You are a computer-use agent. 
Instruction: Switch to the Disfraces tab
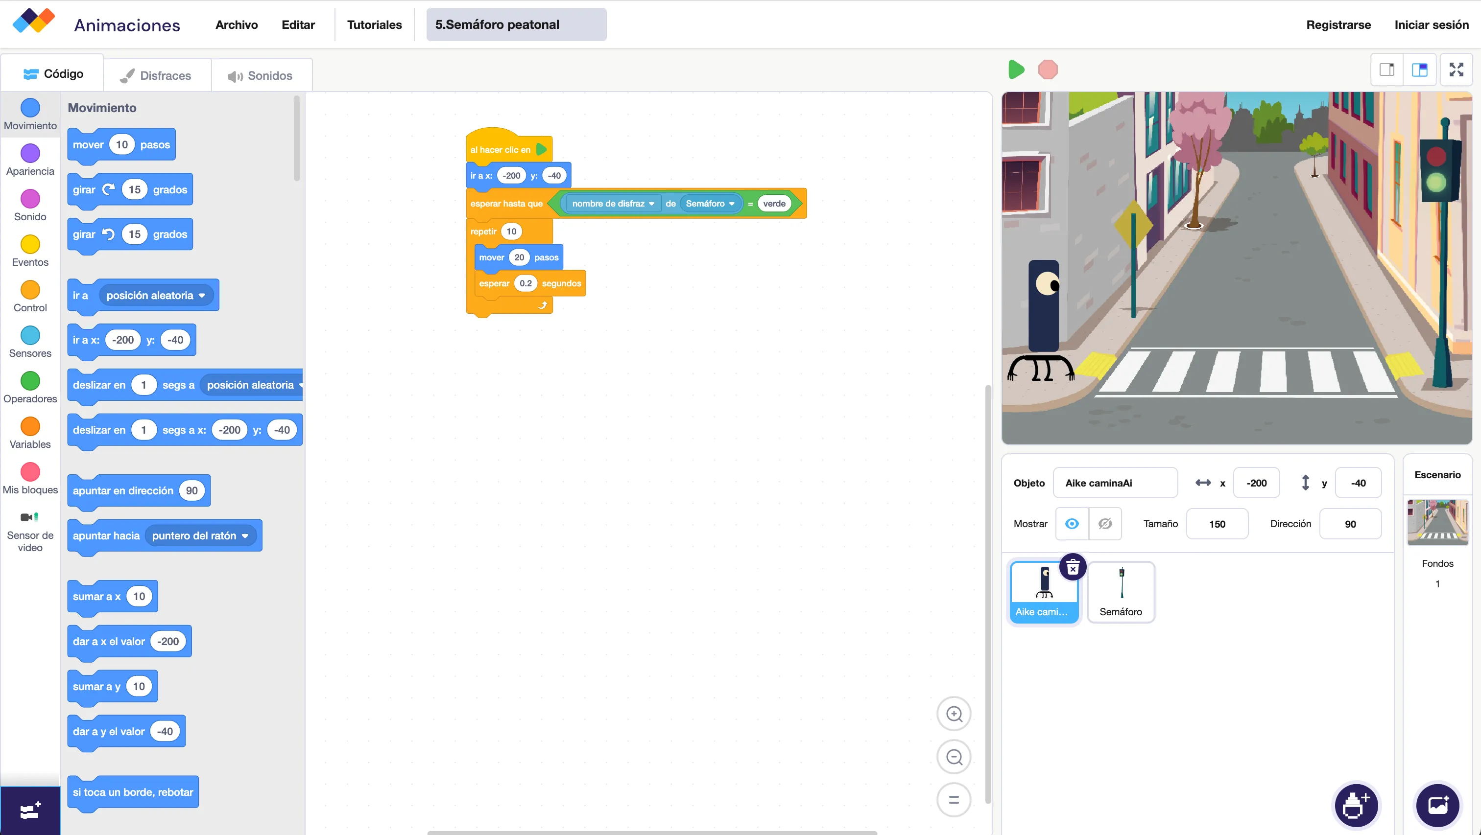[x=156, y=75]
